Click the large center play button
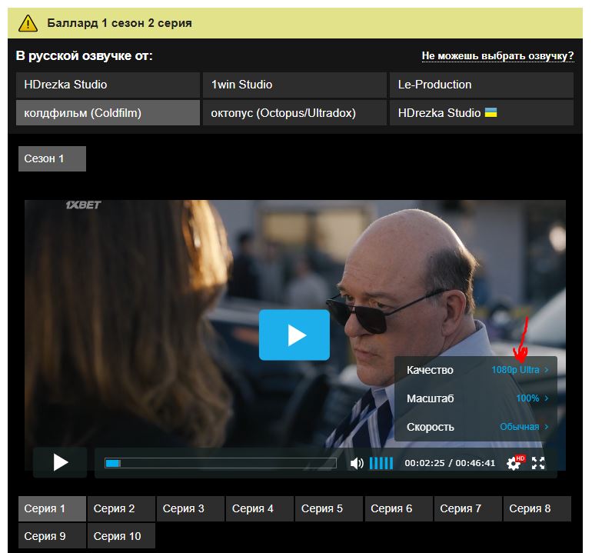The height and width of the screenshot is (553, 592). pos(294,335)
